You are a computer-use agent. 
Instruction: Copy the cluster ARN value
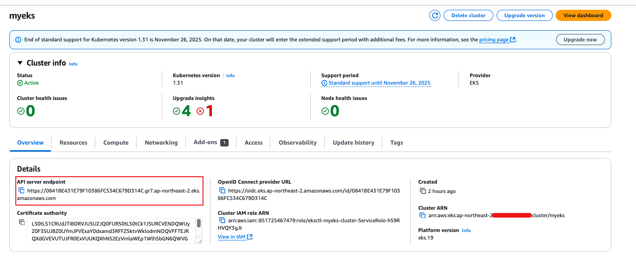point(423,215)
